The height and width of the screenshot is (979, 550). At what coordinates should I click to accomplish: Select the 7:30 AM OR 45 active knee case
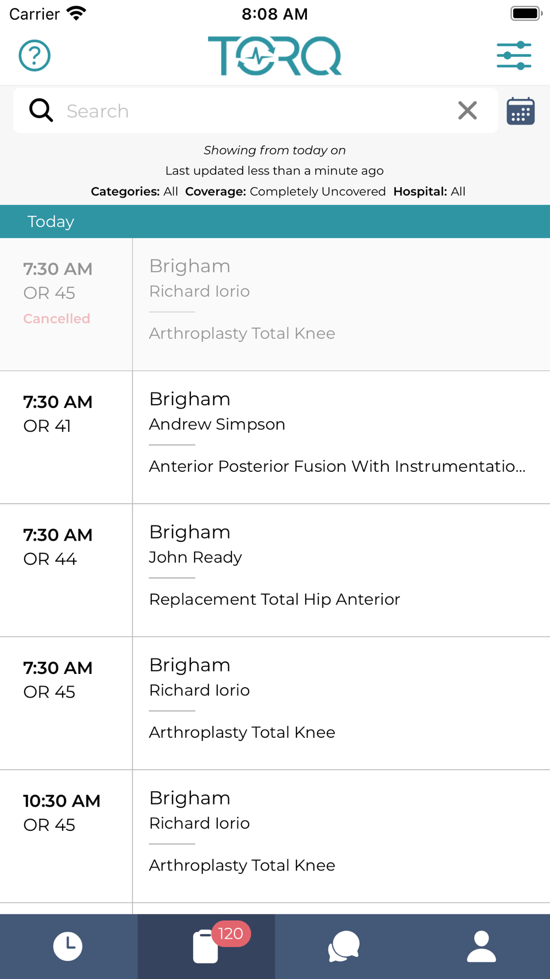[275, 703]
